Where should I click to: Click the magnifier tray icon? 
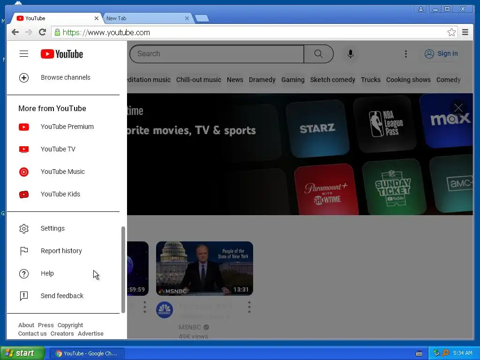pyautogui.click(x=445, y=353)
